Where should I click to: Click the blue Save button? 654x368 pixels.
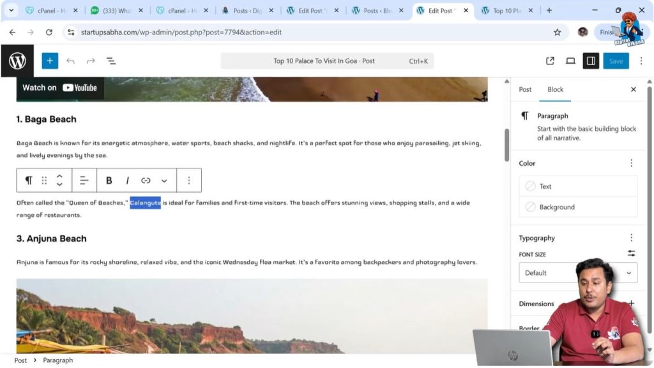tap(616, 61)
